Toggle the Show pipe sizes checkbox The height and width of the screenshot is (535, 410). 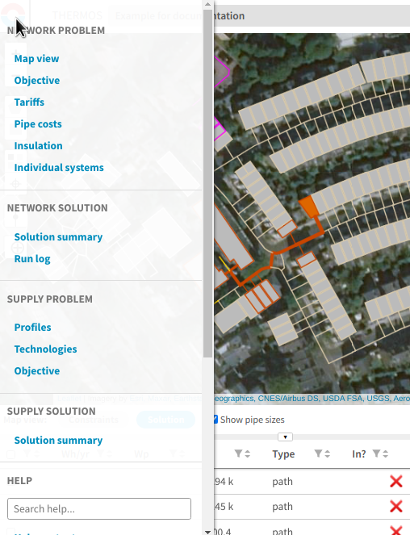(x=215, y=420)
